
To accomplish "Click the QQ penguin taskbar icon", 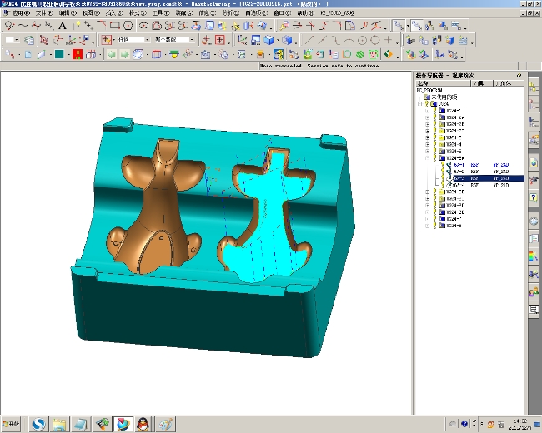I will tap(143, 424).
